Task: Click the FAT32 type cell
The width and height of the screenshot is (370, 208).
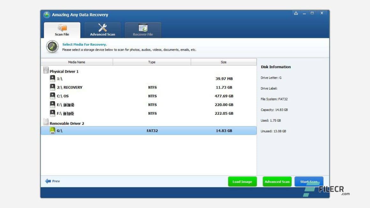Action: pos(152,131)
